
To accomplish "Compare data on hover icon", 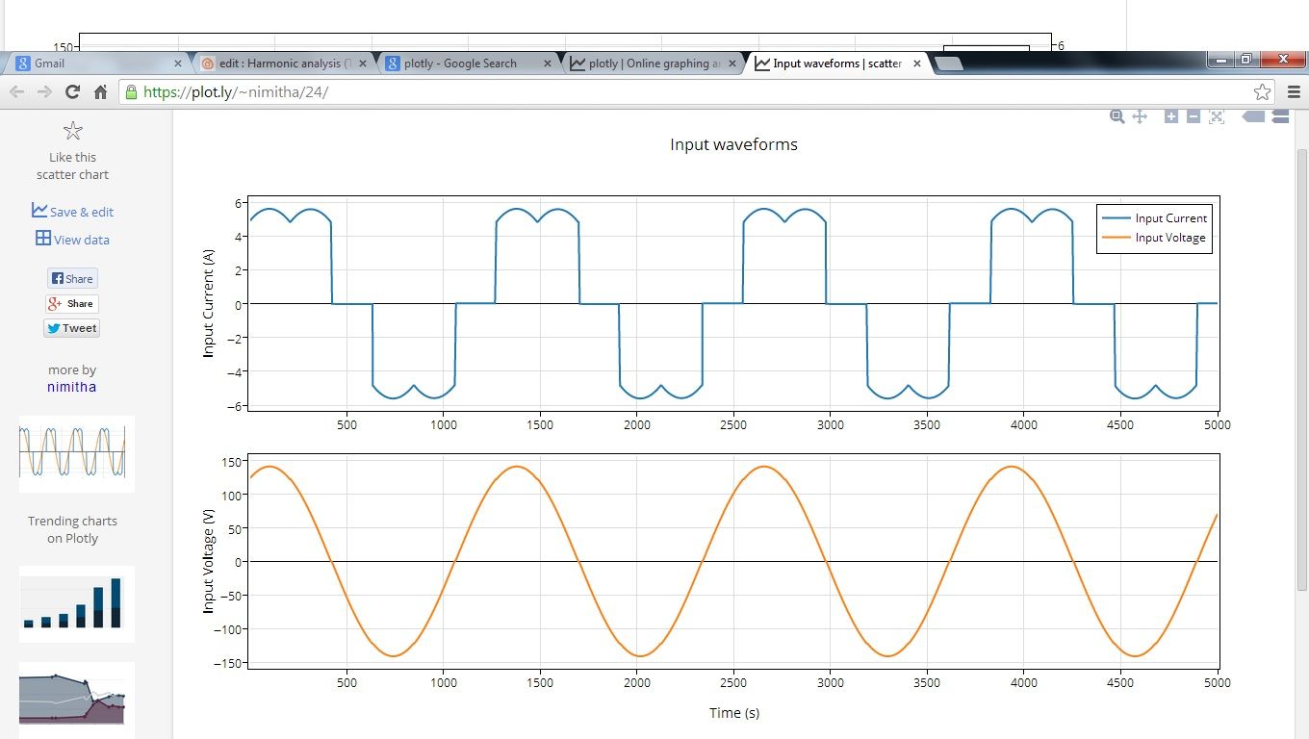I will tap(1280, 116).
